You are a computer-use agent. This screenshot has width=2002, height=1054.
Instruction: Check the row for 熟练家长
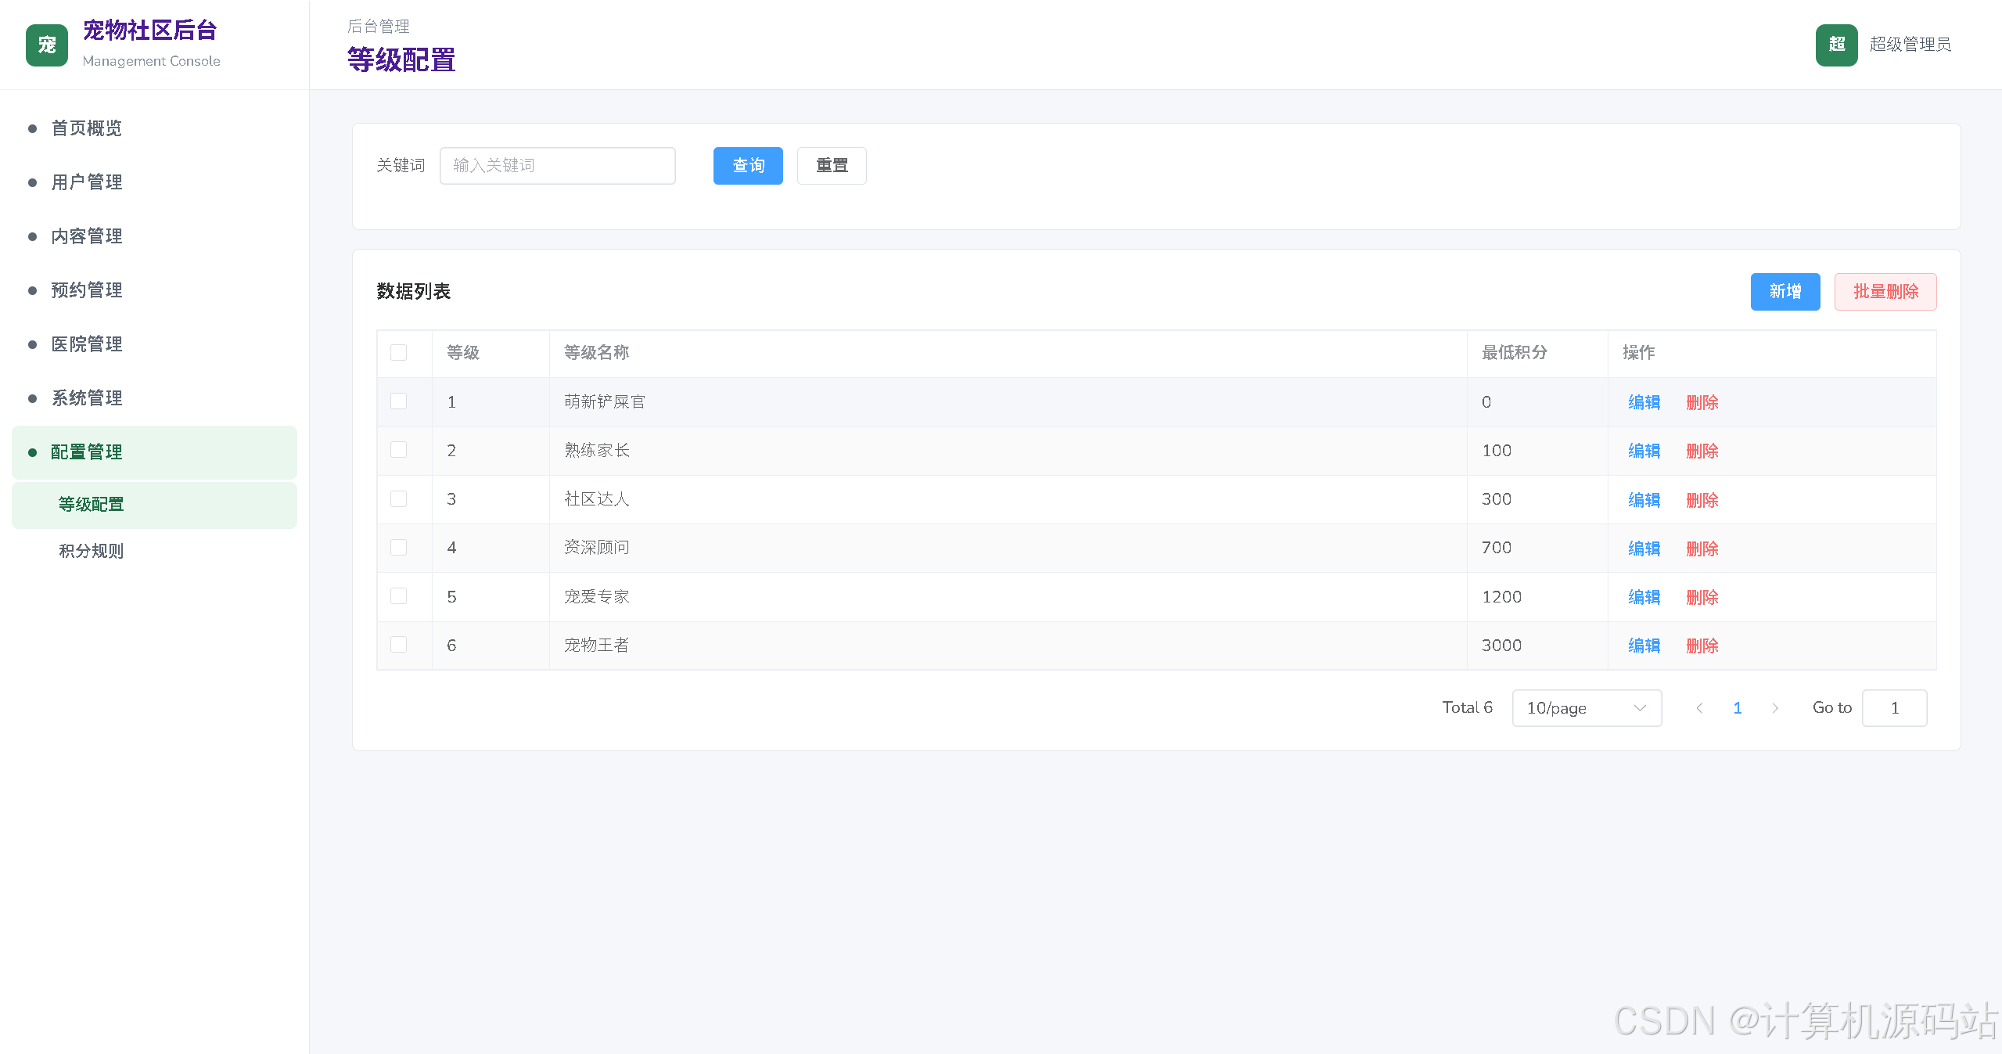tap(399, 450)
